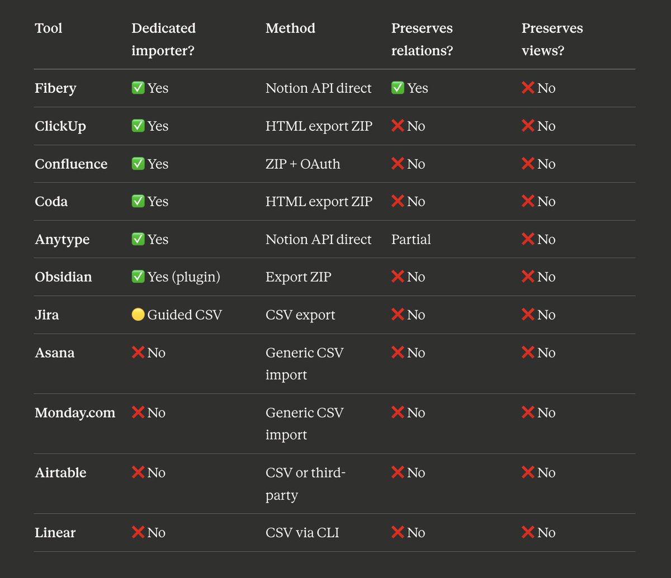Viewport: 671px width, 578px height.
Task: Click red X in Monday.com's dedicated importer cell
Action: click(138, 413)
